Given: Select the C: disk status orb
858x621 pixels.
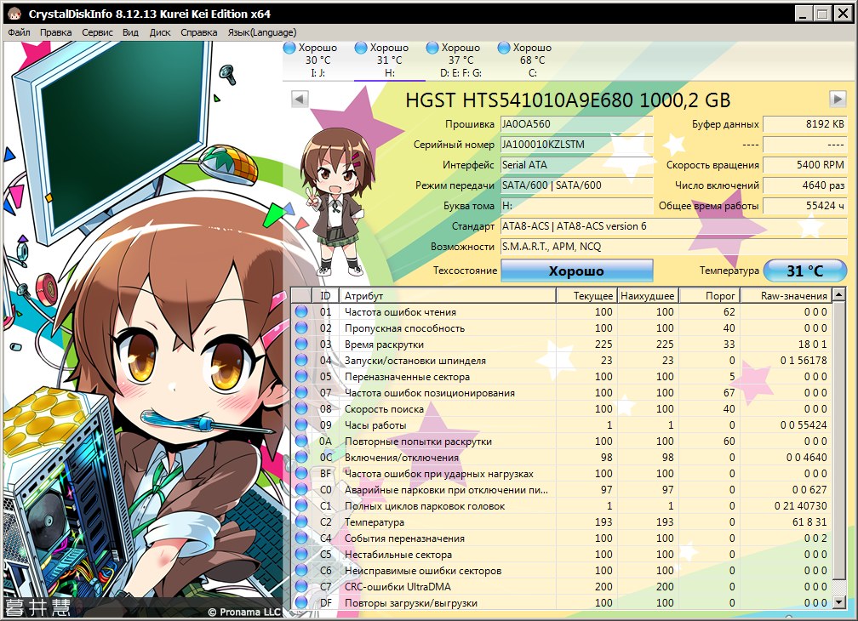Looking at the screenshot, I should (504, 48).
